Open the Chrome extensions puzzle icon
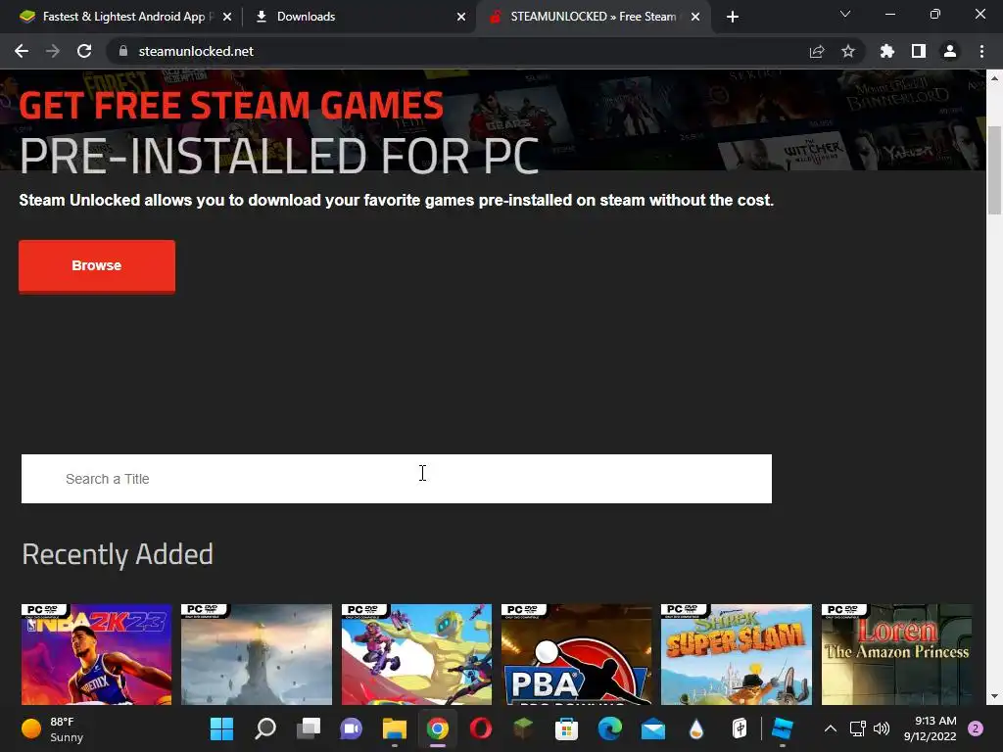Viewport: 1003px width, 752px height. coord(887,51)
